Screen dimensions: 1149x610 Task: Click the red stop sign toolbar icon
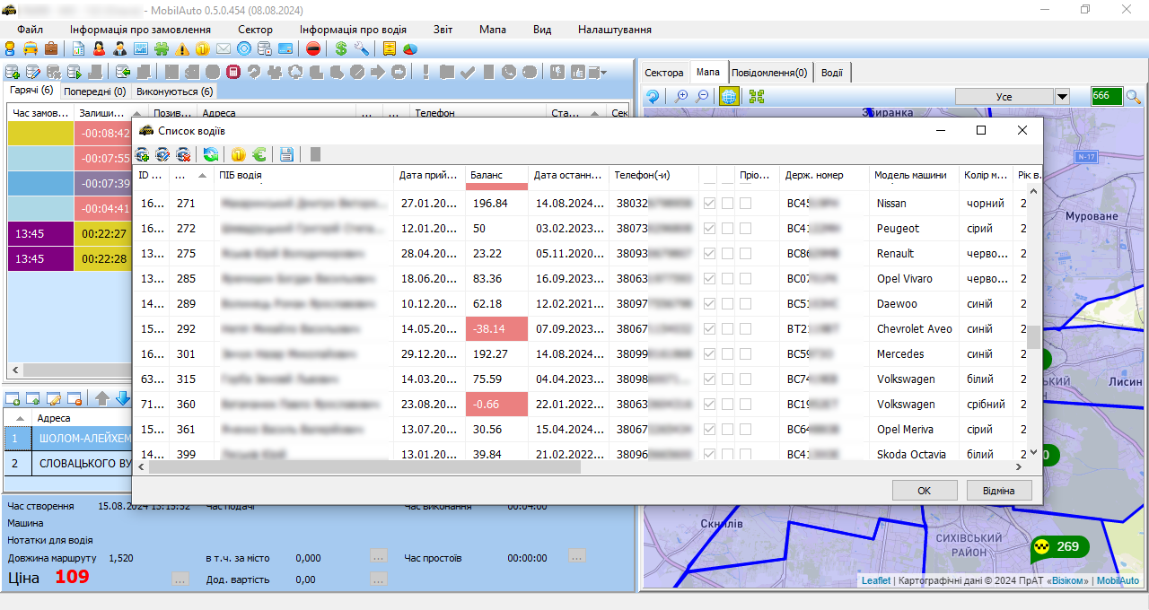click(313, 49)
